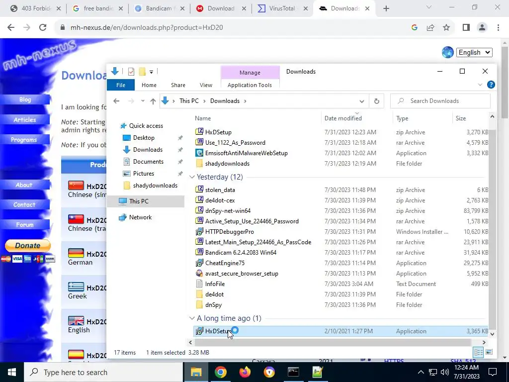Viewport: 509px width, 382px height.
Task: Expand the Explorer ribbon chevron
Action: (x=480, y=85)
